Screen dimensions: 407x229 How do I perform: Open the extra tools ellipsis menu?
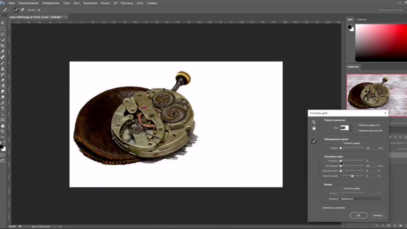coord(3,137)
